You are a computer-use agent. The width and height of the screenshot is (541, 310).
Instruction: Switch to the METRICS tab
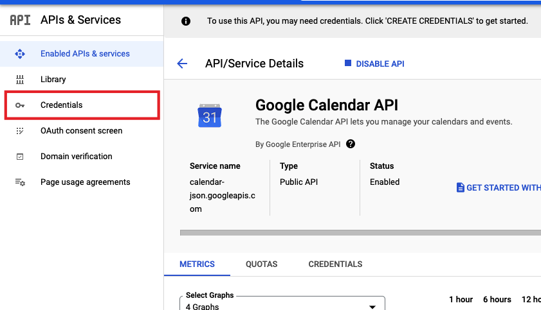(x=197, y=264)
